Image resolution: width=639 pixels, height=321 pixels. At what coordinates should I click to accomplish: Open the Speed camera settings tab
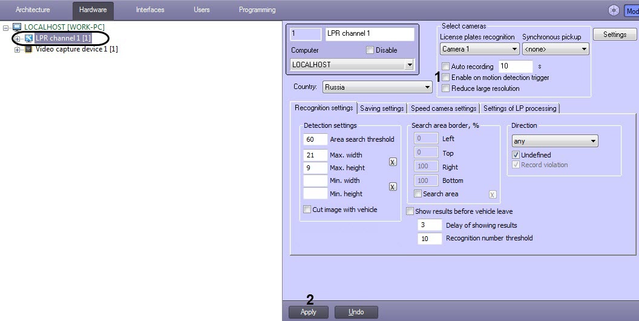(x=444, y=108)
